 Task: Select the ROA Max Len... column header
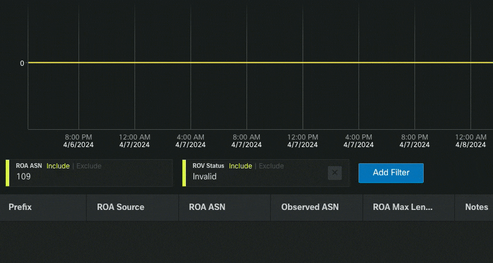pyautogui.click(x=402, y=207)
